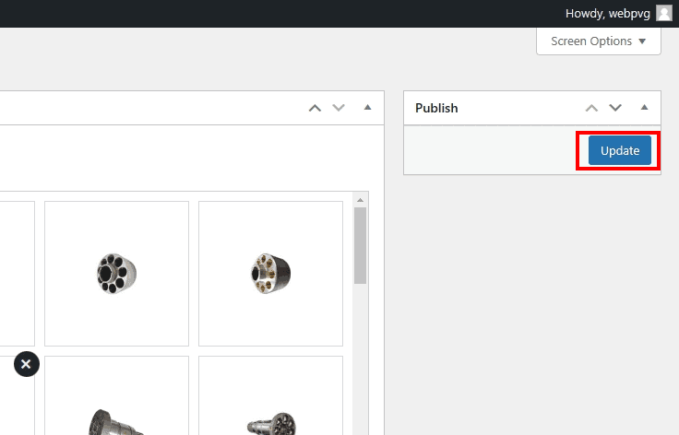Open the Screen Options dropdown
The height and width of the screenshot is (435, 679).
(x=598, y=41)
